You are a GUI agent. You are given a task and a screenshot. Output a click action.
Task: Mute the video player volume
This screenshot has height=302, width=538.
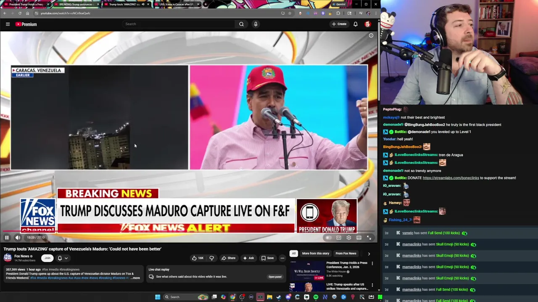click(18, 238)
